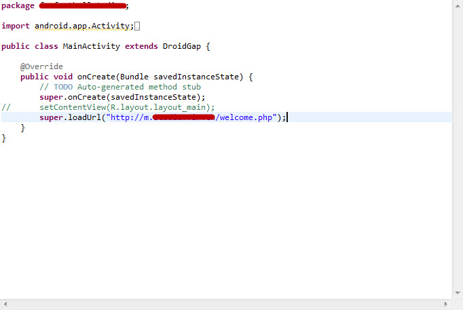
Task: Click the vertical scrollbar down arrow
Action: 458,293
